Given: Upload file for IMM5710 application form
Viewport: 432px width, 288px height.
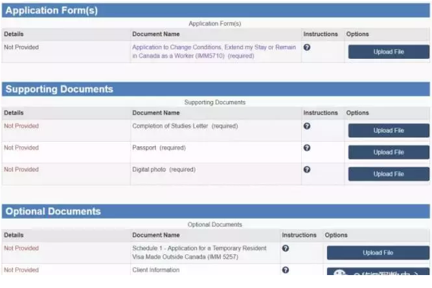Looking at the screenshot, I should (389, 52).
